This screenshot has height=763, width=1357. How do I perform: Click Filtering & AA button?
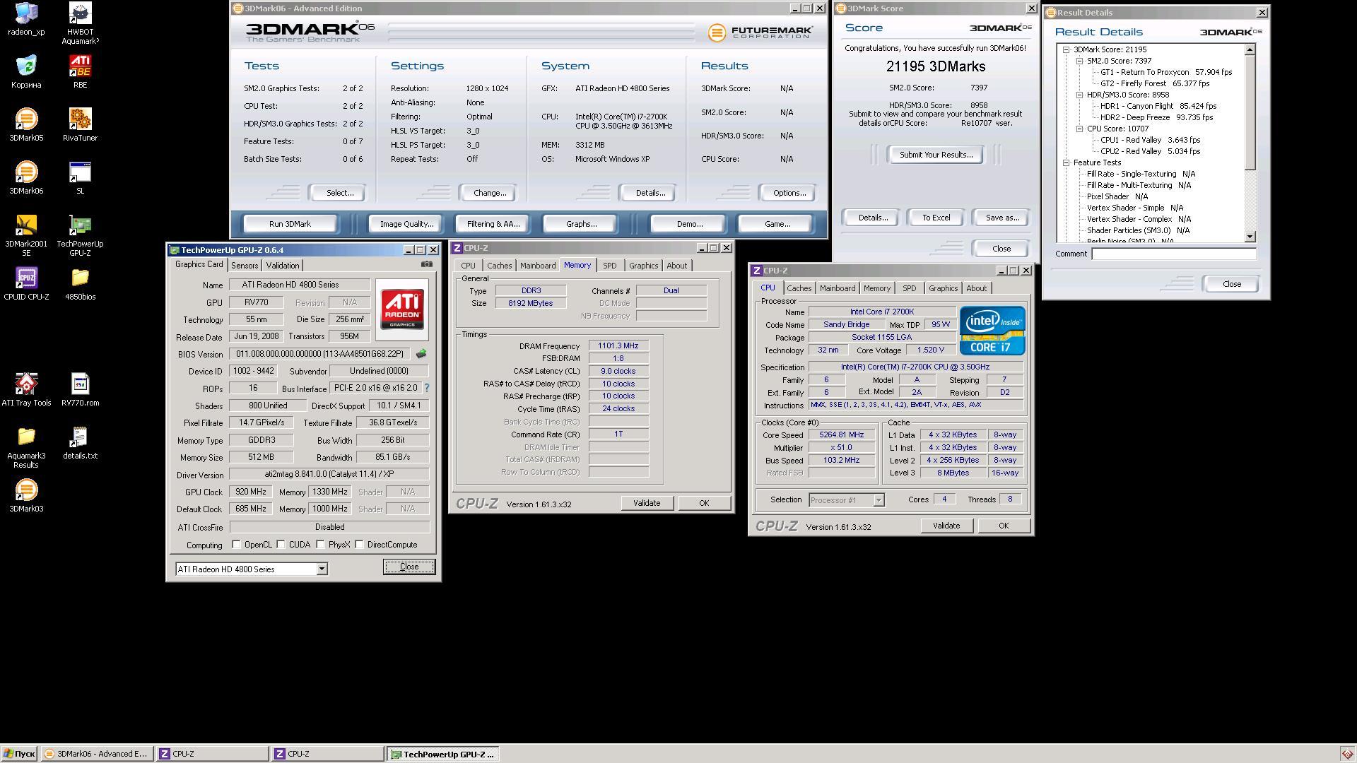point(493,224)
